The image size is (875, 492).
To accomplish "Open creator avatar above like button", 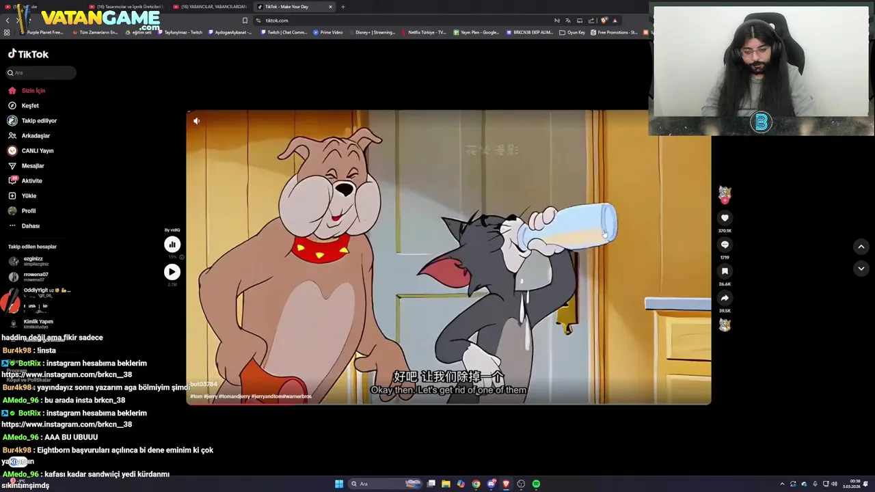I will pos(725,193).
